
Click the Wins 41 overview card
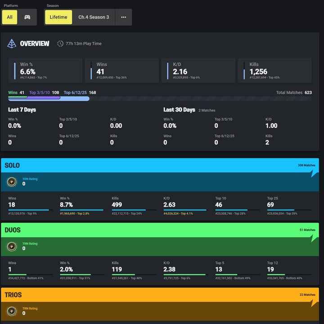[x=121, y=71]
